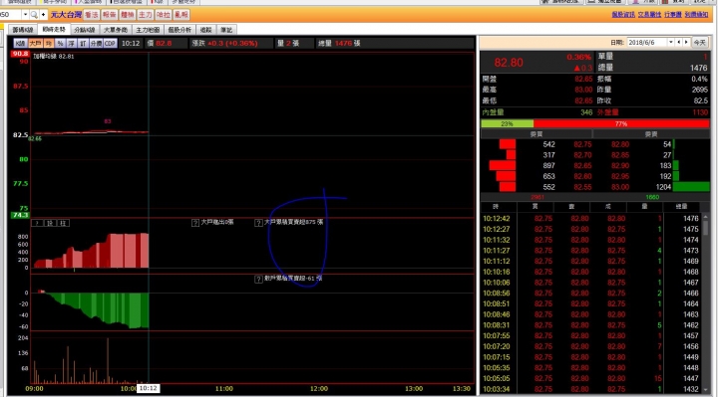
Task: Go to previous date with left arrow
Action: pyautogui.click(x=679, y=42)
